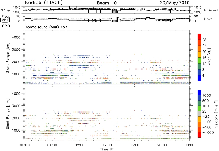The height and width of the screenshot is (151, 219).
Task: Click the "16:00" time axis label
Action: 134,145
